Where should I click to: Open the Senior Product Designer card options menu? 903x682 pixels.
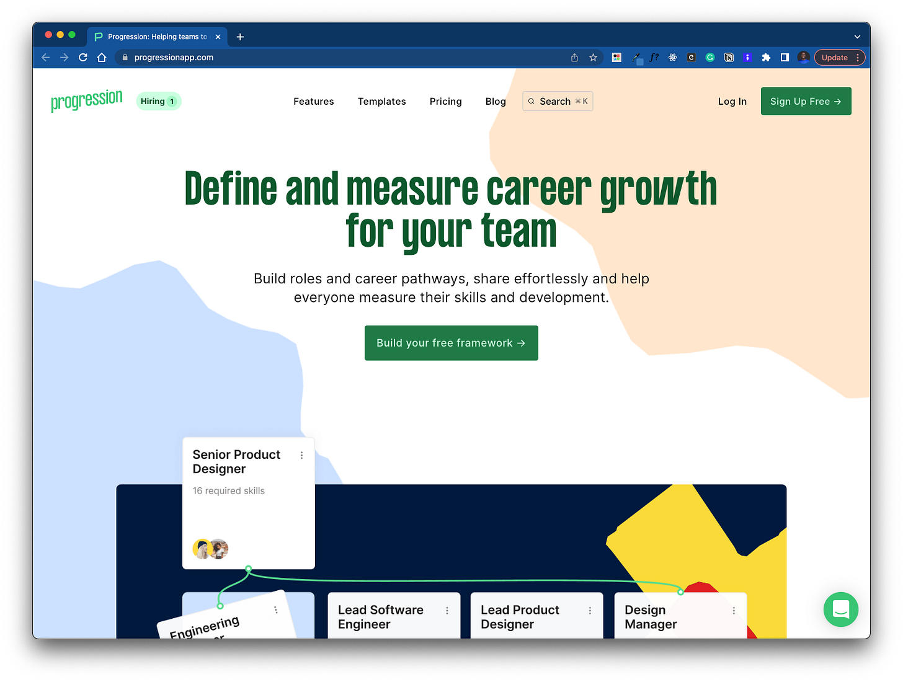[302, 455]
